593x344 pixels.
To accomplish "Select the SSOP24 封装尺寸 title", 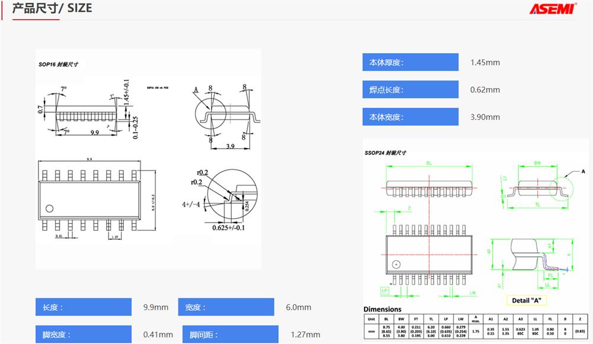I will pos(385,153).
